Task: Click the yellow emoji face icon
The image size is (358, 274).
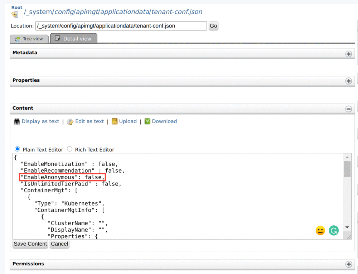Action: pos(320,230)
